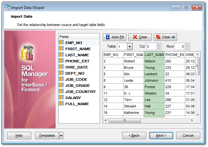Click the field icon beside HIRE_DATE
Image resolution: width=208 pixels, height=147 pixels.
(x=61, y=67)
